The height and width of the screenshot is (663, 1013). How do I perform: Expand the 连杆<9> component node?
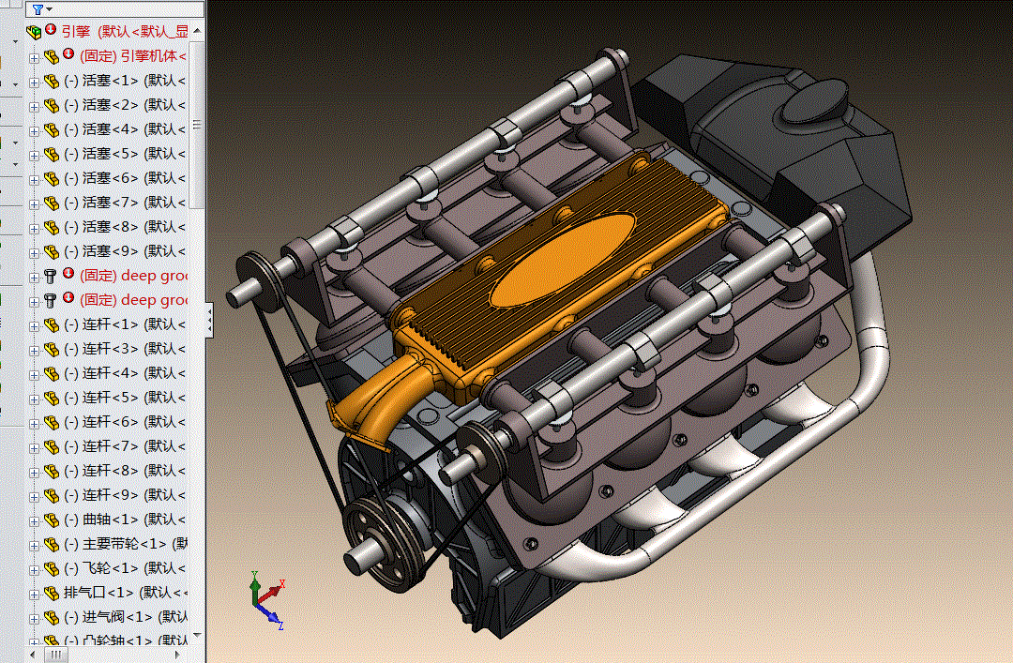pos(35,496)
